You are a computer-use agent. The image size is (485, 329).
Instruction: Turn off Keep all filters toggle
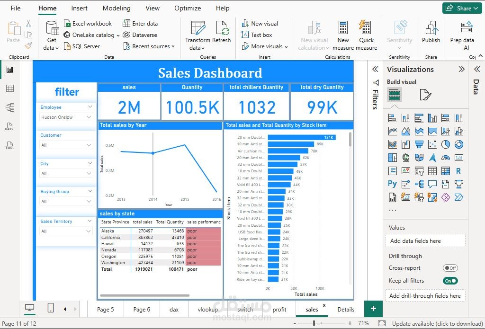point(450,281)
